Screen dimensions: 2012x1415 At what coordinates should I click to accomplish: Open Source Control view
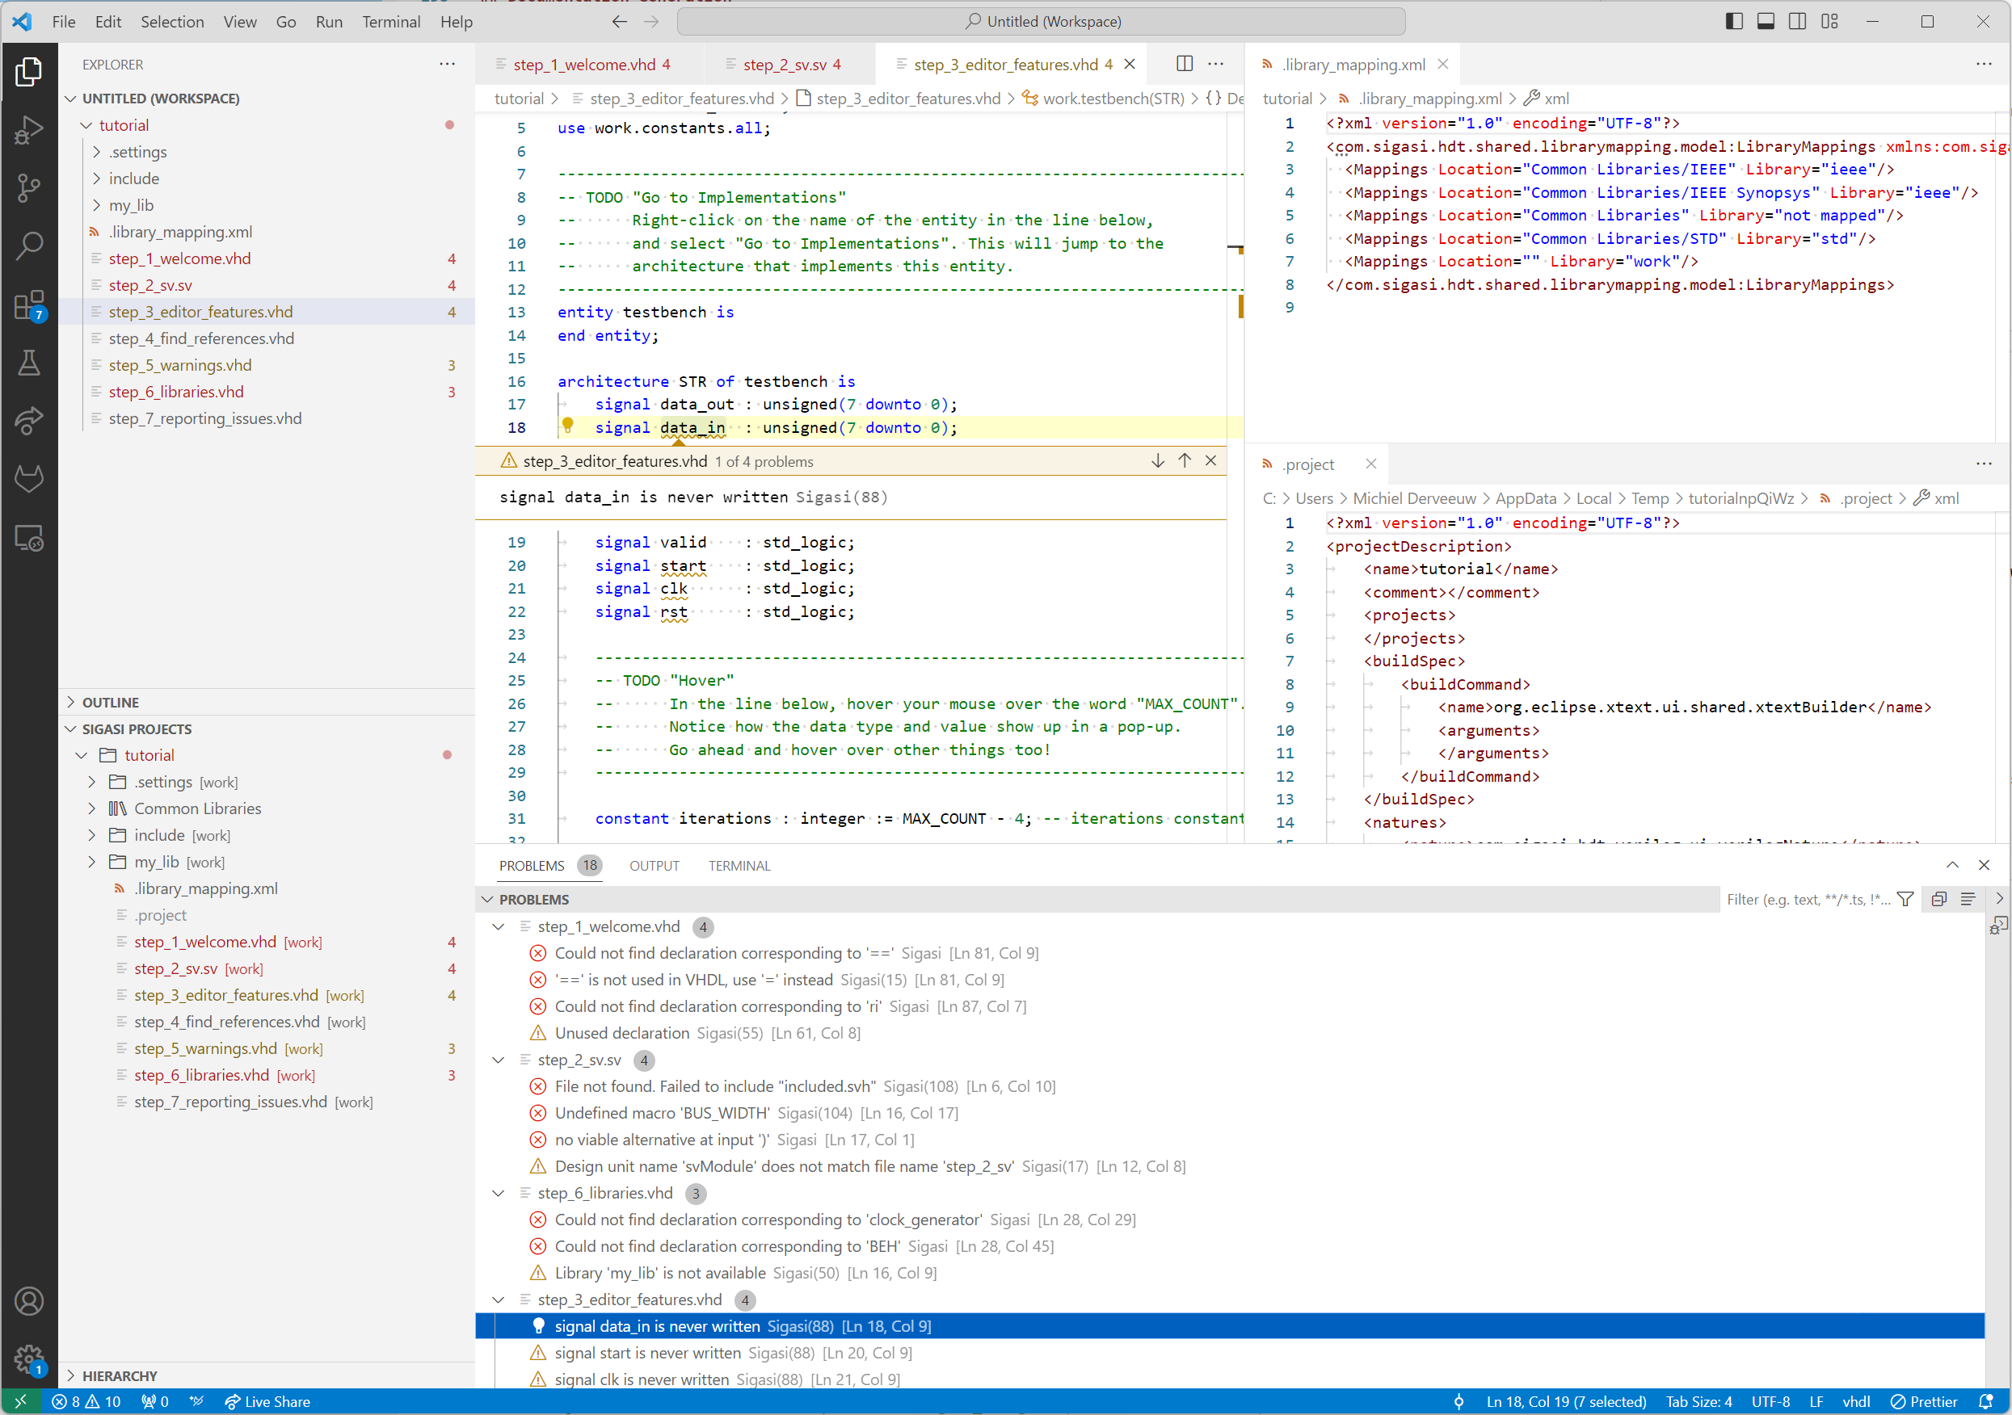(x=29, y=187)
